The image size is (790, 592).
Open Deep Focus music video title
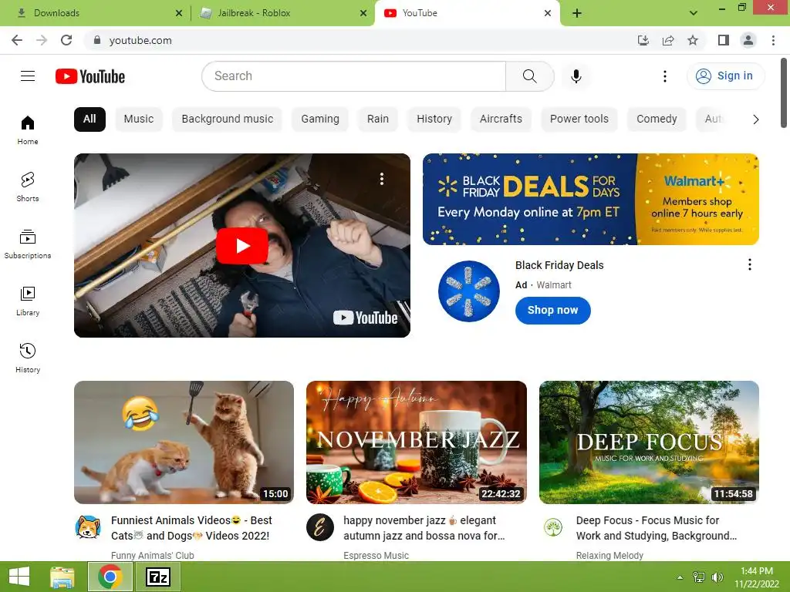[657, 528]
